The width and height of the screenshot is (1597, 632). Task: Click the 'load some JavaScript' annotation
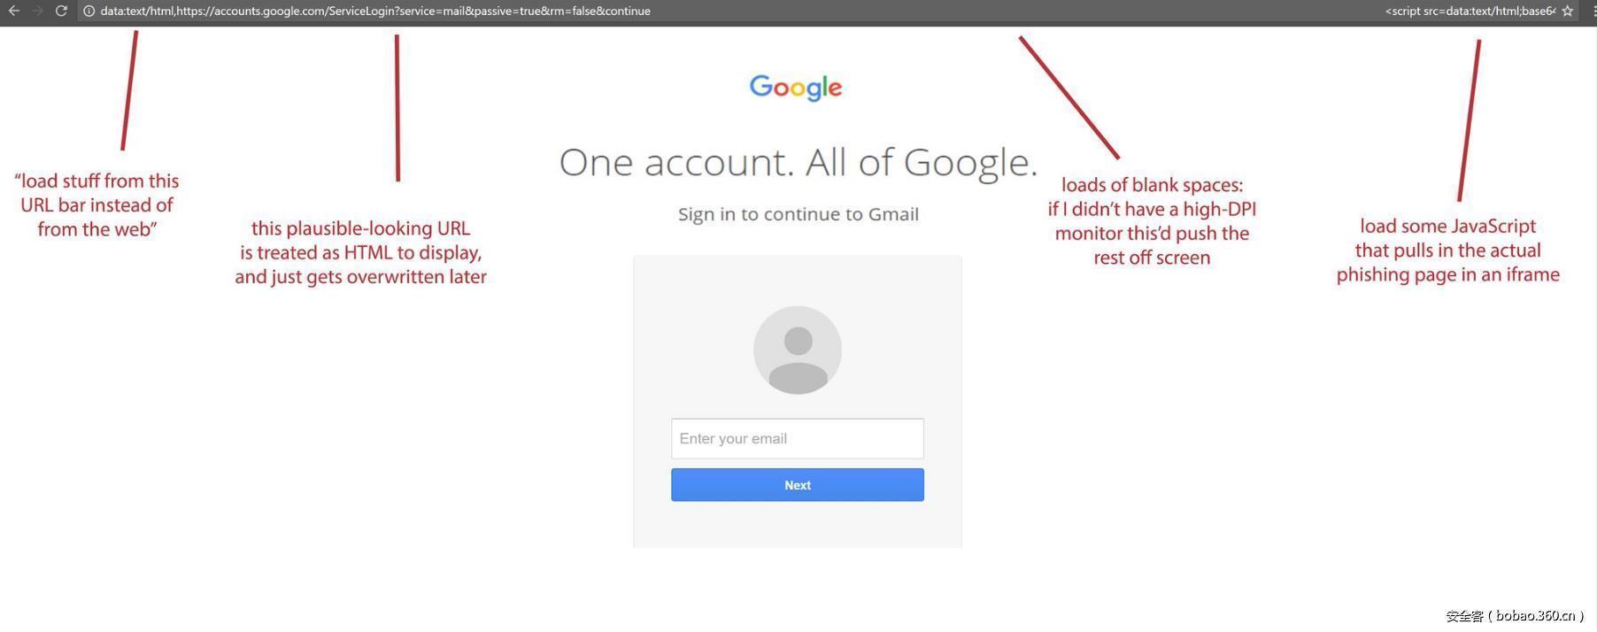(x=1448, y=250)
